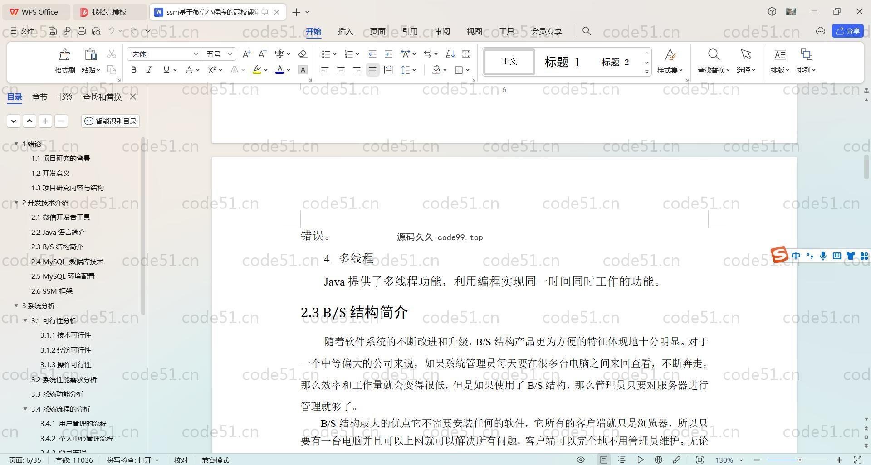871x465 pixels.
Task: Click the Print Preview icon
Action: pos(96,31)
